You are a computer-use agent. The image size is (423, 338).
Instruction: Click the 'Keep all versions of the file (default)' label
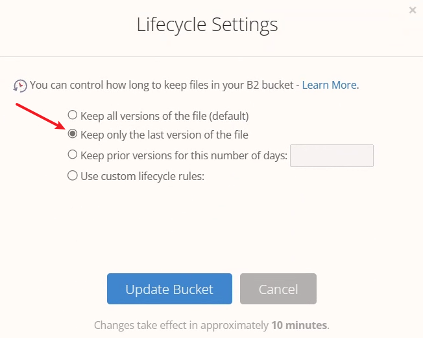[164, 116]
